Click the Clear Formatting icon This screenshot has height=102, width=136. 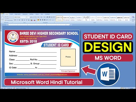click(35, 17)
